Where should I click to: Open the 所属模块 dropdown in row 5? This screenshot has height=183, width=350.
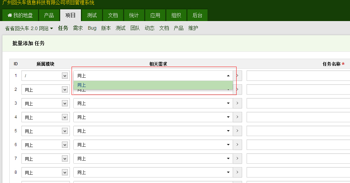[46, 131]
